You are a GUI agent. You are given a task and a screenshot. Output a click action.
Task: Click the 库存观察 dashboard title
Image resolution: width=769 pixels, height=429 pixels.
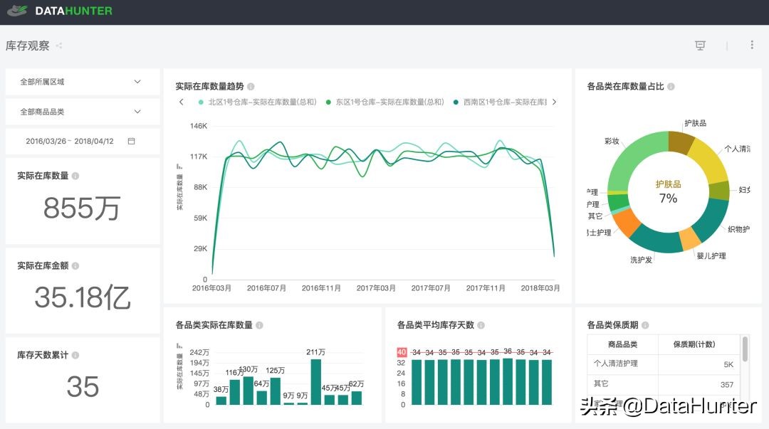pyautogui.click(x=28, y=46)
